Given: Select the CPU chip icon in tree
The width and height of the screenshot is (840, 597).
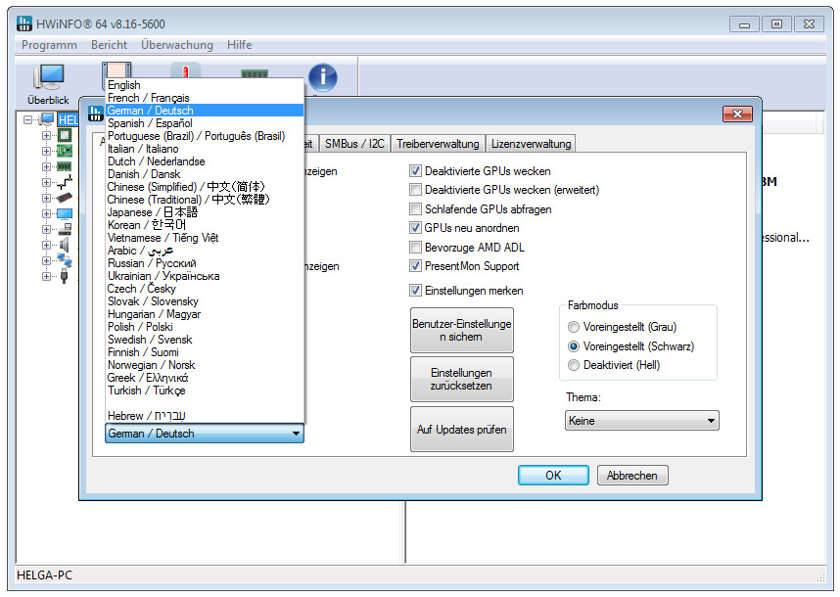Looking at the screenshot, I should coord(65,136).
